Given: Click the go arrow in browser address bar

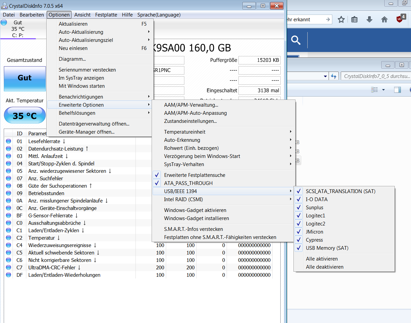Looking at the screenshot, I should [x=328, y=20].
